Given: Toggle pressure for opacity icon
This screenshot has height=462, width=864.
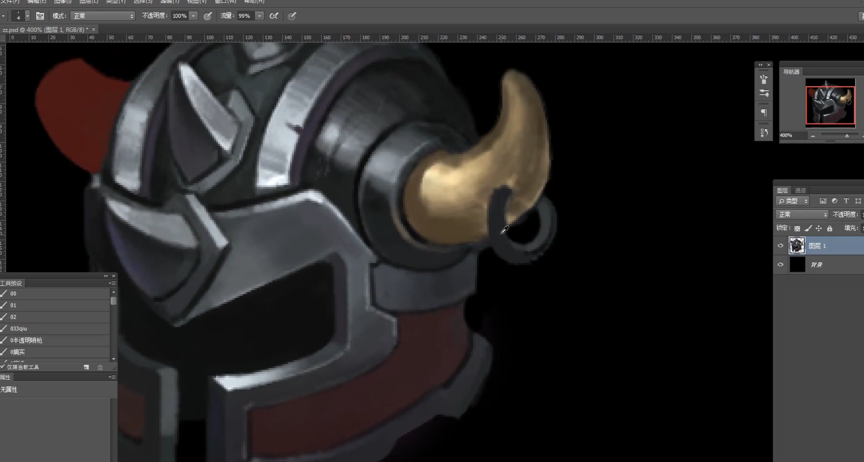Looking at the screenshot, I should [208, 16].
